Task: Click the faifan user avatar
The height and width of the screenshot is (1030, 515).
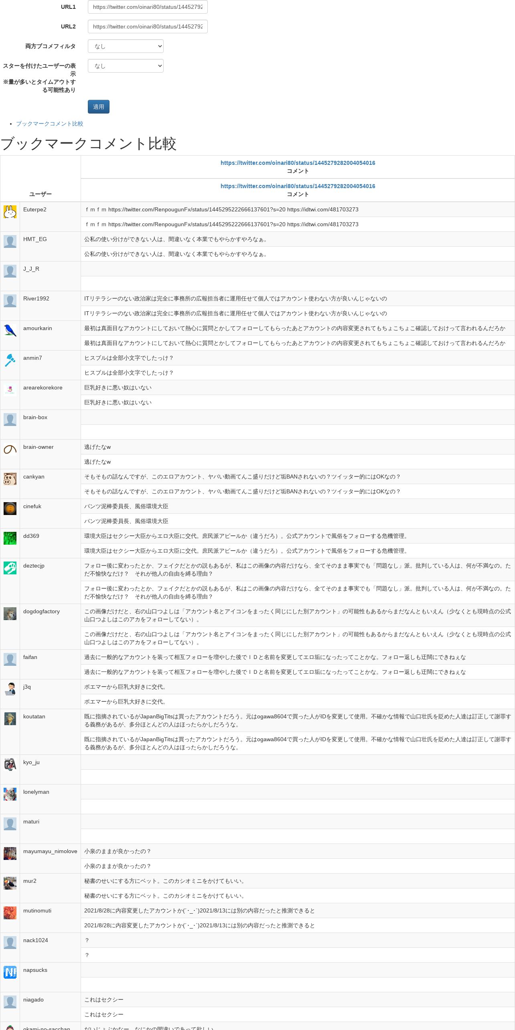Action: pos(10,659)
